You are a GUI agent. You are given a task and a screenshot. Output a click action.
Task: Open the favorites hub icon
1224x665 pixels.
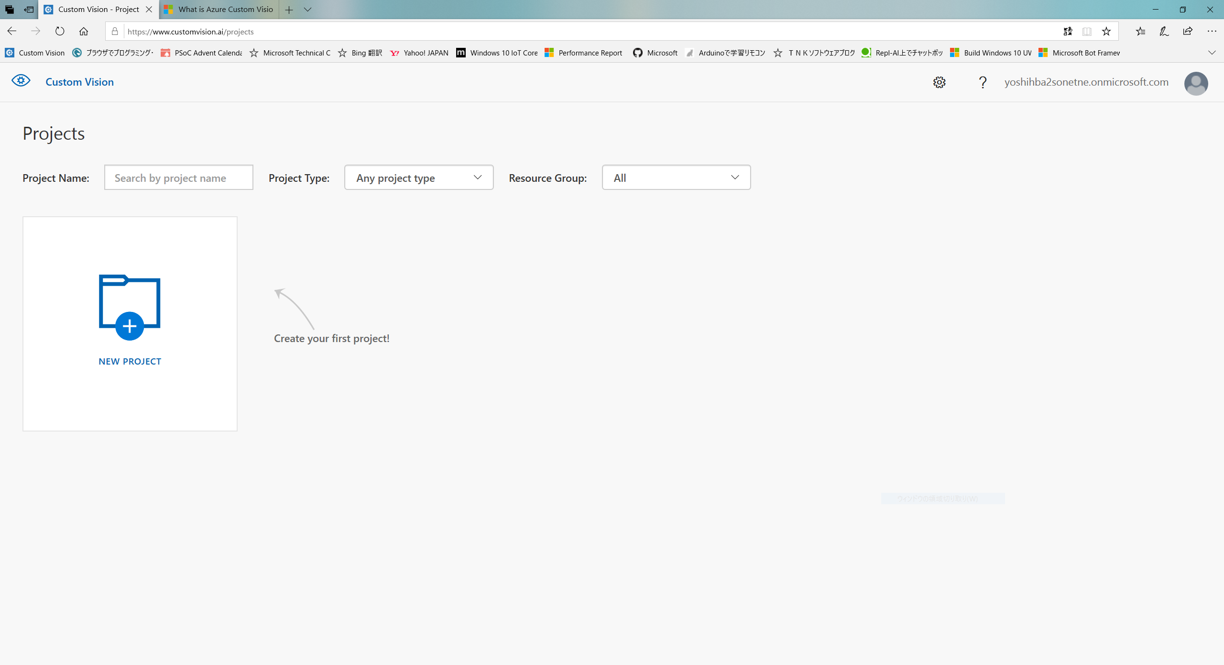coord(1140,32)
